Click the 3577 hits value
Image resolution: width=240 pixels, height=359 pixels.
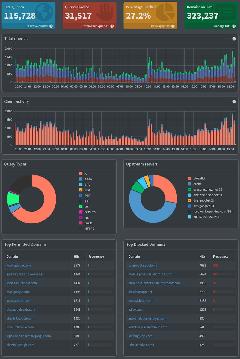(77, 265)
